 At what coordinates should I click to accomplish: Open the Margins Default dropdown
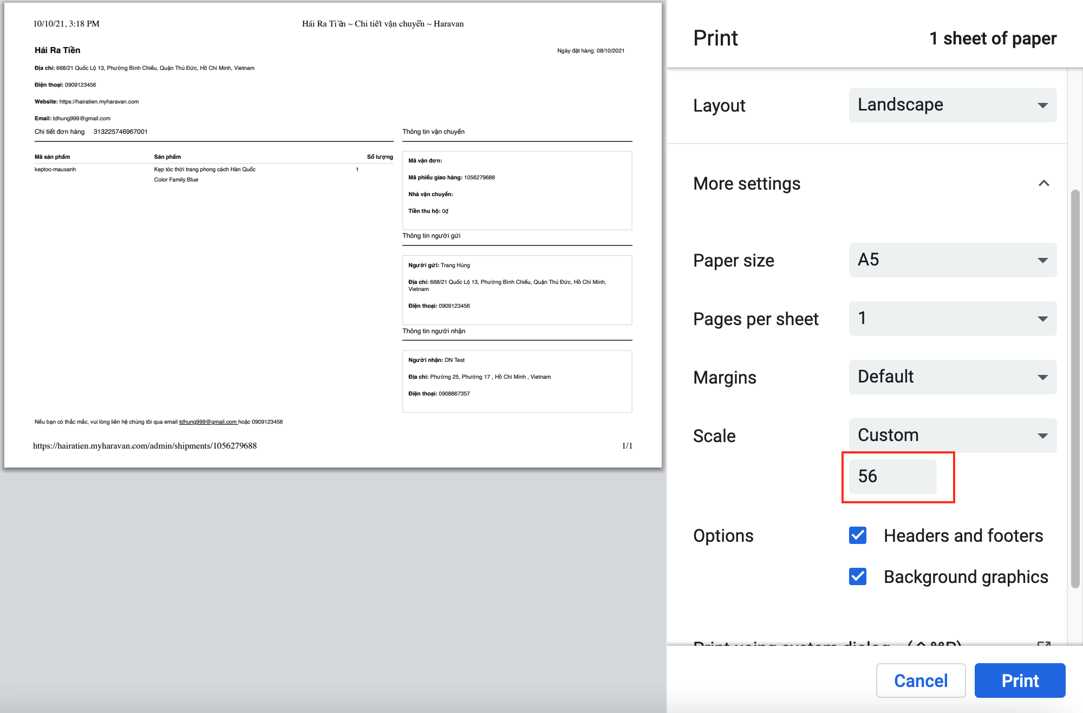click(952, 377)
